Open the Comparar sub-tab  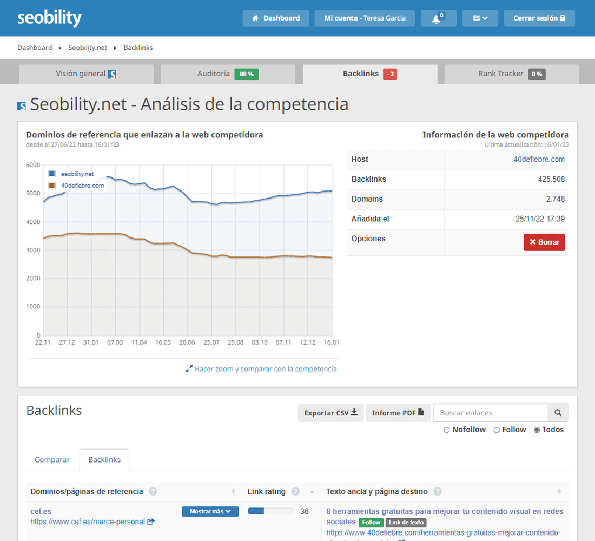click(x=52, y=460)
